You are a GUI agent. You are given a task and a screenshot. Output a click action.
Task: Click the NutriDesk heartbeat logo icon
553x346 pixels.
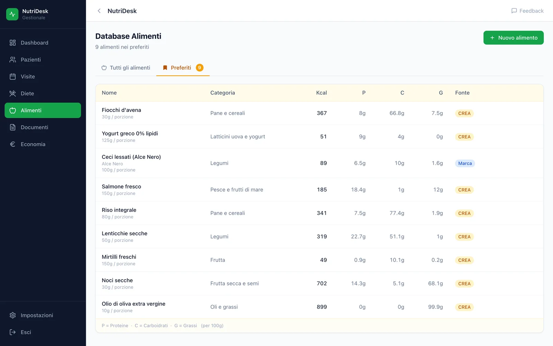point(12,14)
